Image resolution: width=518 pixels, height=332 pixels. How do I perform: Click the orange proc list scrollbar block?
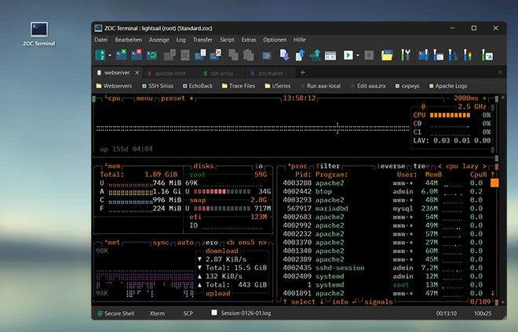(494, 182)
